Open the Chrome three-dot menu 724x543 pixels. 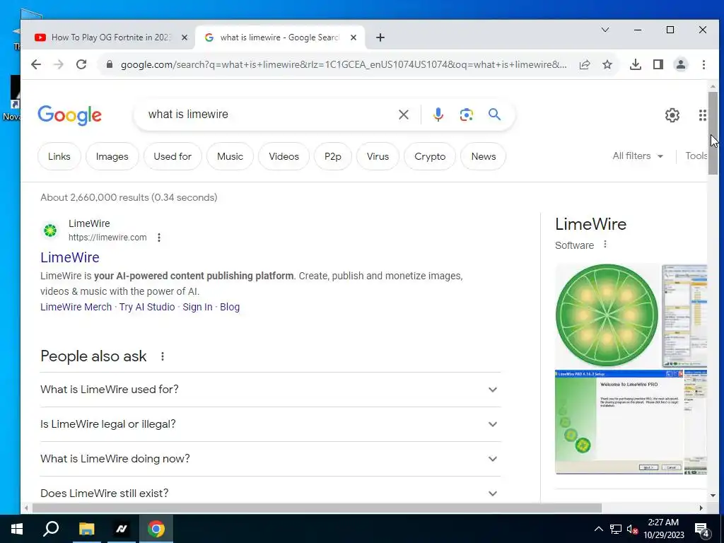703,64
